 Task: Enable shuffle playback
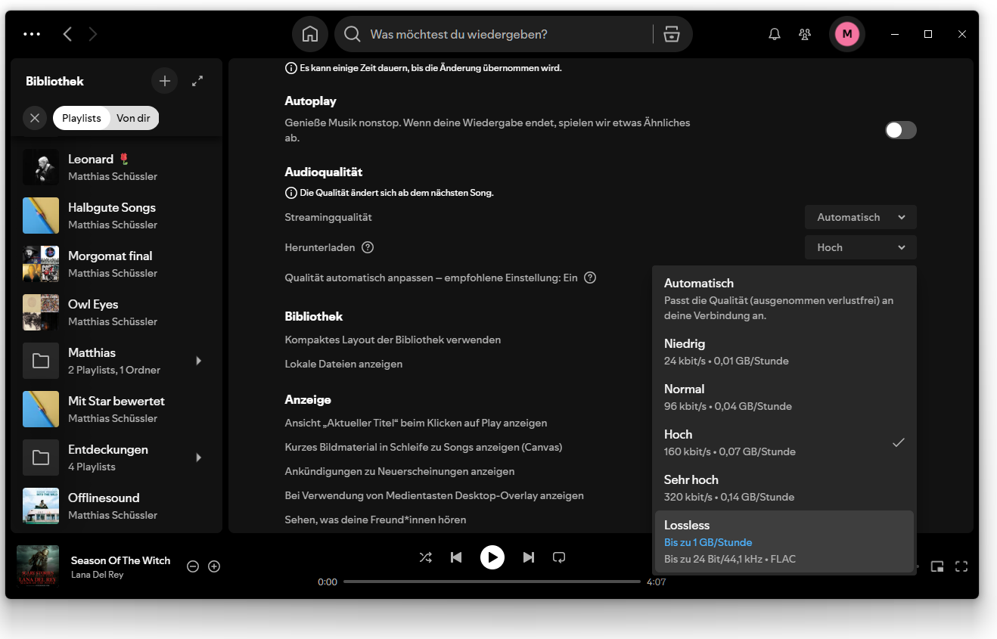[425, 557]
